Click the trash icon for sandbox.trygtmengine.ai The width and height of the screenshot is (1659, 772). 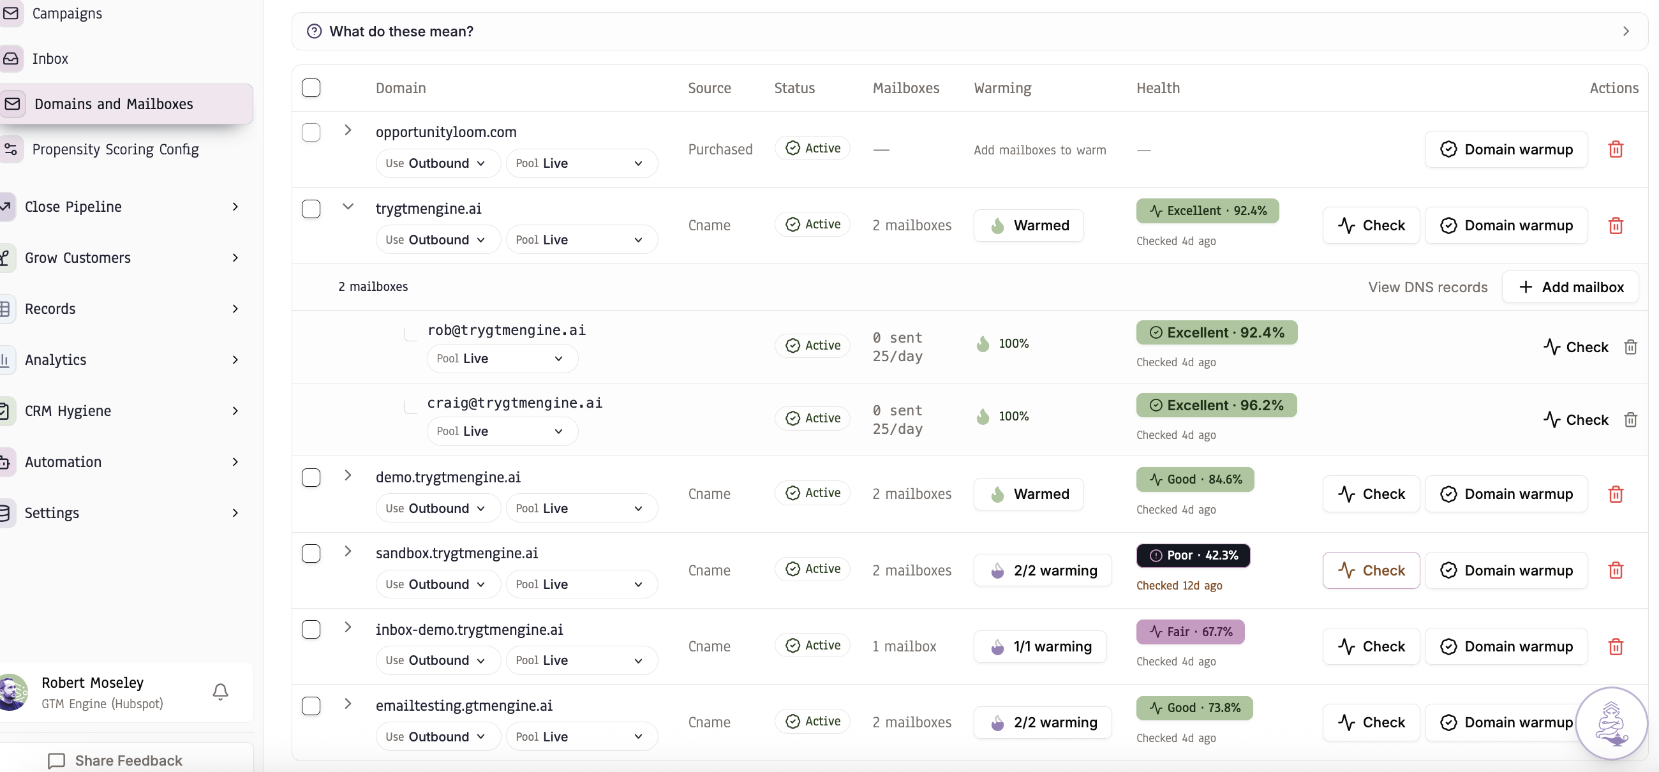(x=1615, y=570)
